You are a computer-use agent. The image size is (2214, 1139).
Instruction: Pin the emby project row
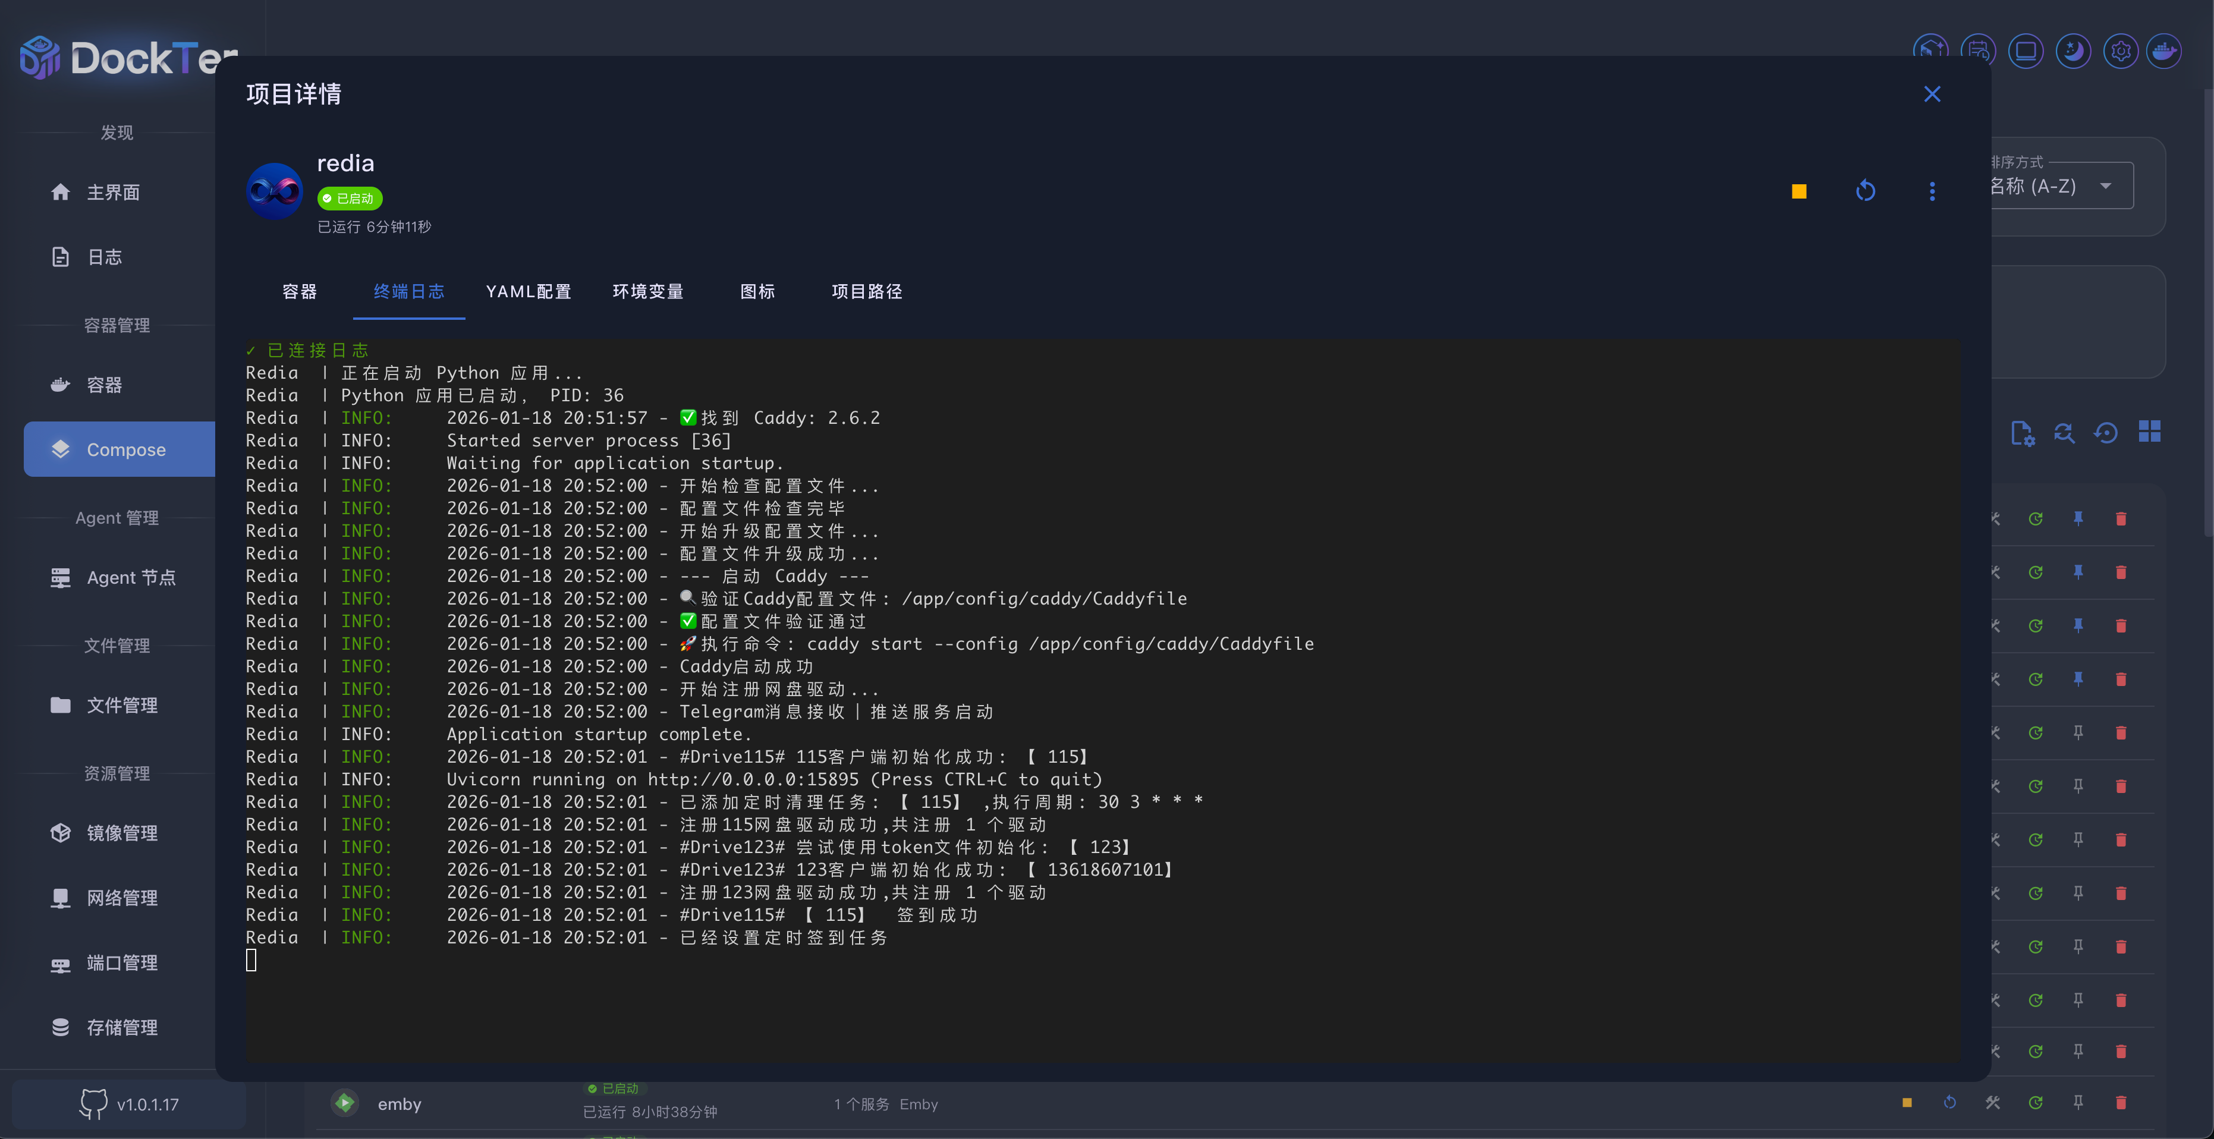click(2077, 1102)
